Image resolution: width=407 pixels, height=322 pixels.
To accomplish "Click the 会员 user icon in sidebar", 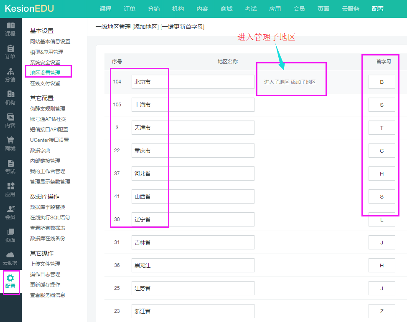I will point(10,209).
